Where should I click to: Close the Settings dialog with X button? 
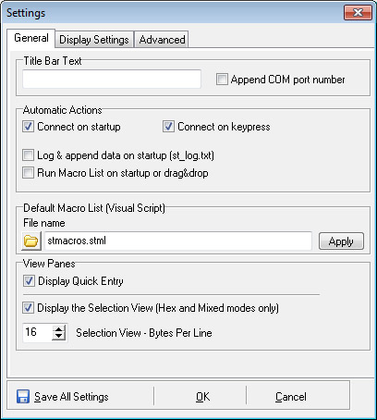358,13
